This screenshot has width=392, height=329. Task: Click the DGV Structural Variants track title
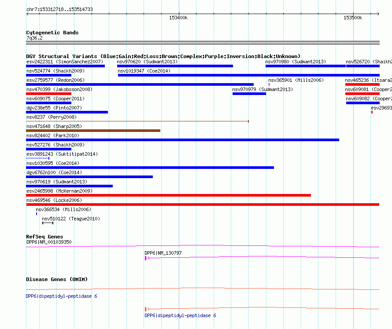163,56
